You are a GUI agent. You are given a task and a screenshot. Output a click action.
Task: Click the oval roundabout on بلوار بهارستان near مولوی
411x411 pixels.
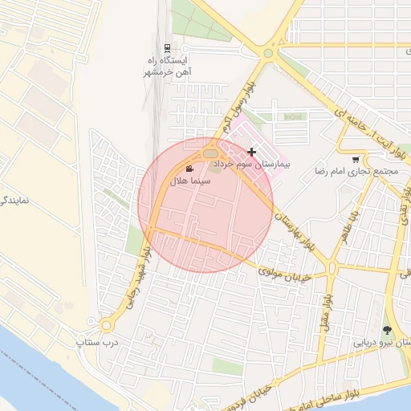[332, 268]
